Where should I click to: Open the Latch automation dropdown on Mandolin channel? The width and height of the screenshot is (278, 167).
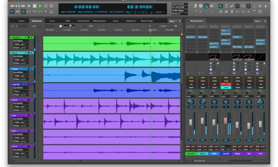pos(191,96)
